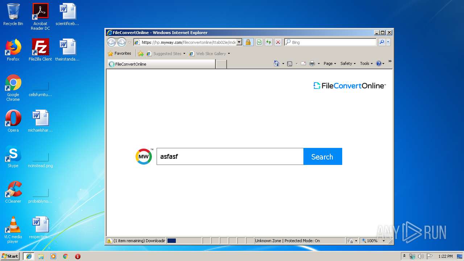Click the blue Search button
The width and height of the screenshot is (464, 261).
323,157
